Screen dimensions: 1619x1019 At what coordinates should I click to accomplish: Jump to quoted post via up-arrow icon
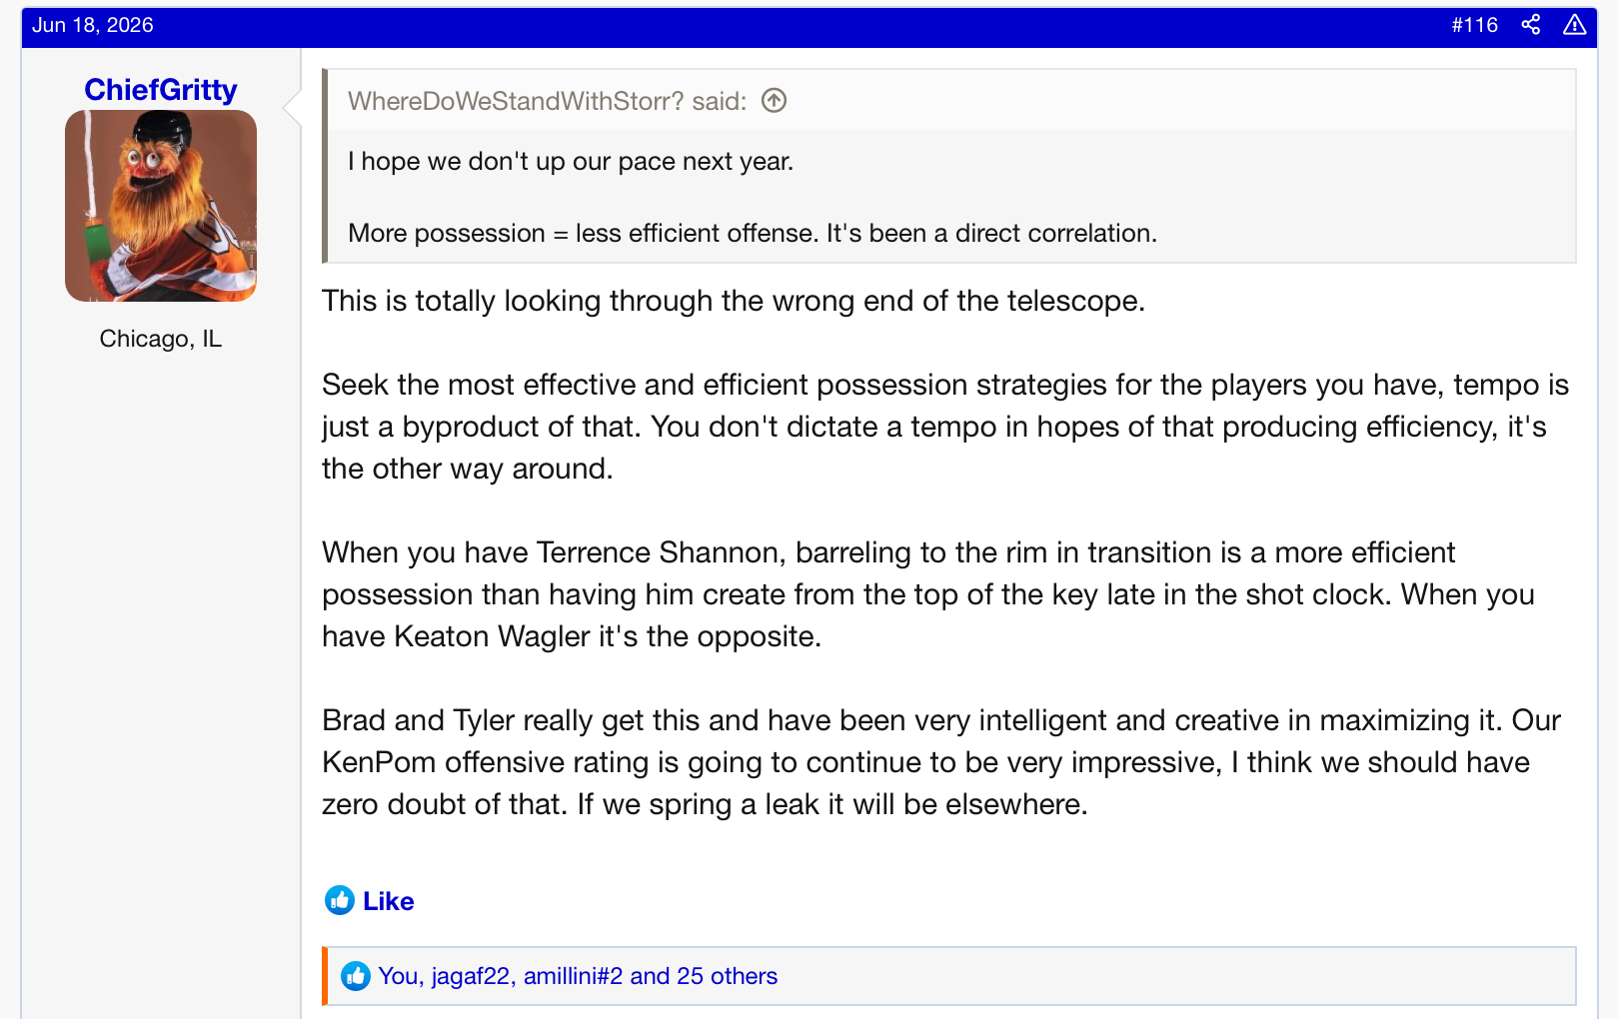[774, 101]
